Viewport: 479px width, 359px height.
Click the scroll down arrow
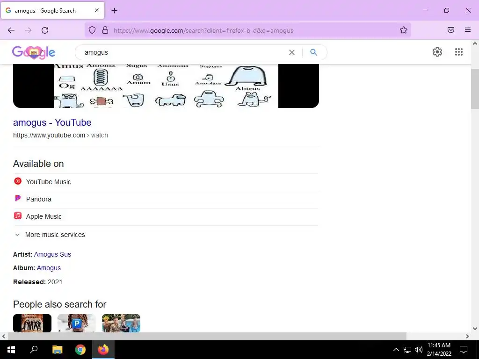[475, 329]
